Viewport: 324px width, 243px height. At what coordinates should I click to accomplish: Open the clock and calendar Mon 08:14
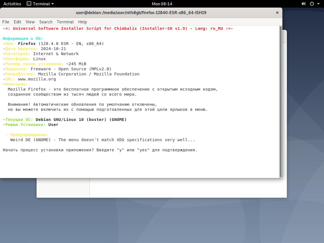[162, 4]
